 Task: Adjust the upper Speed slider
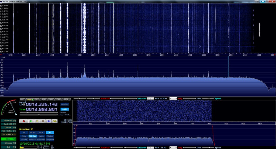(x=208, y=99)
